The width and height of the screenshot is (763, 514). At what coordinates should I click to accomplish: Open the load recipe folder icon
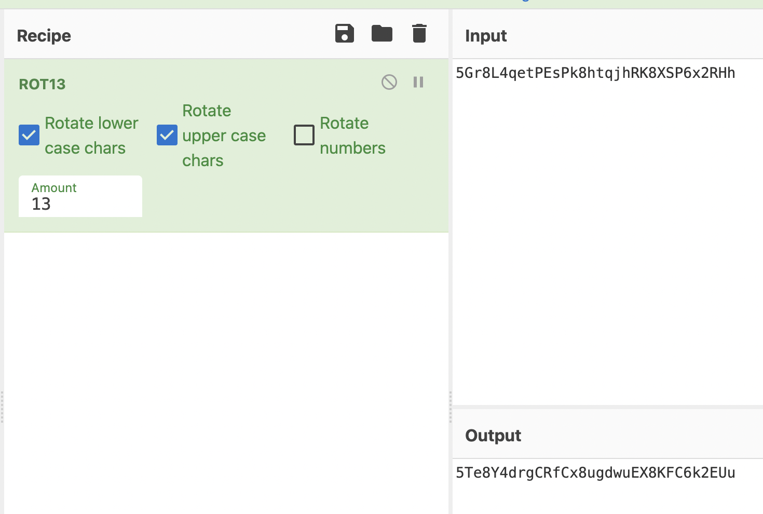[x=382, y=34]
